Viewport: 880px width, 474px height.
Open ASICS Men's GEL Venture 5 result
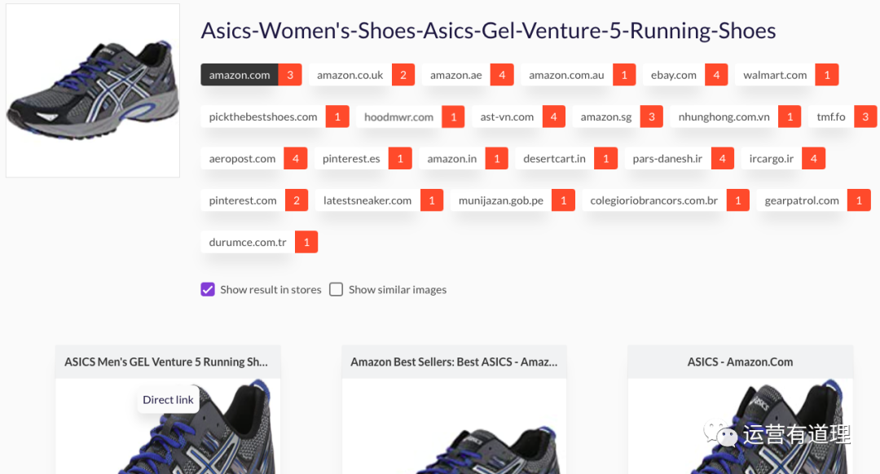pos(166,362)
